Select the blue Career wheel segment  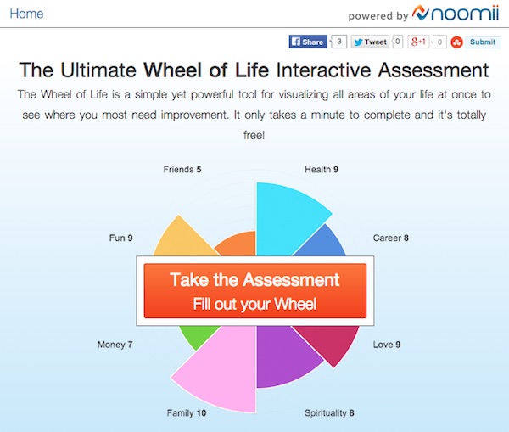[x=323, y=242]
